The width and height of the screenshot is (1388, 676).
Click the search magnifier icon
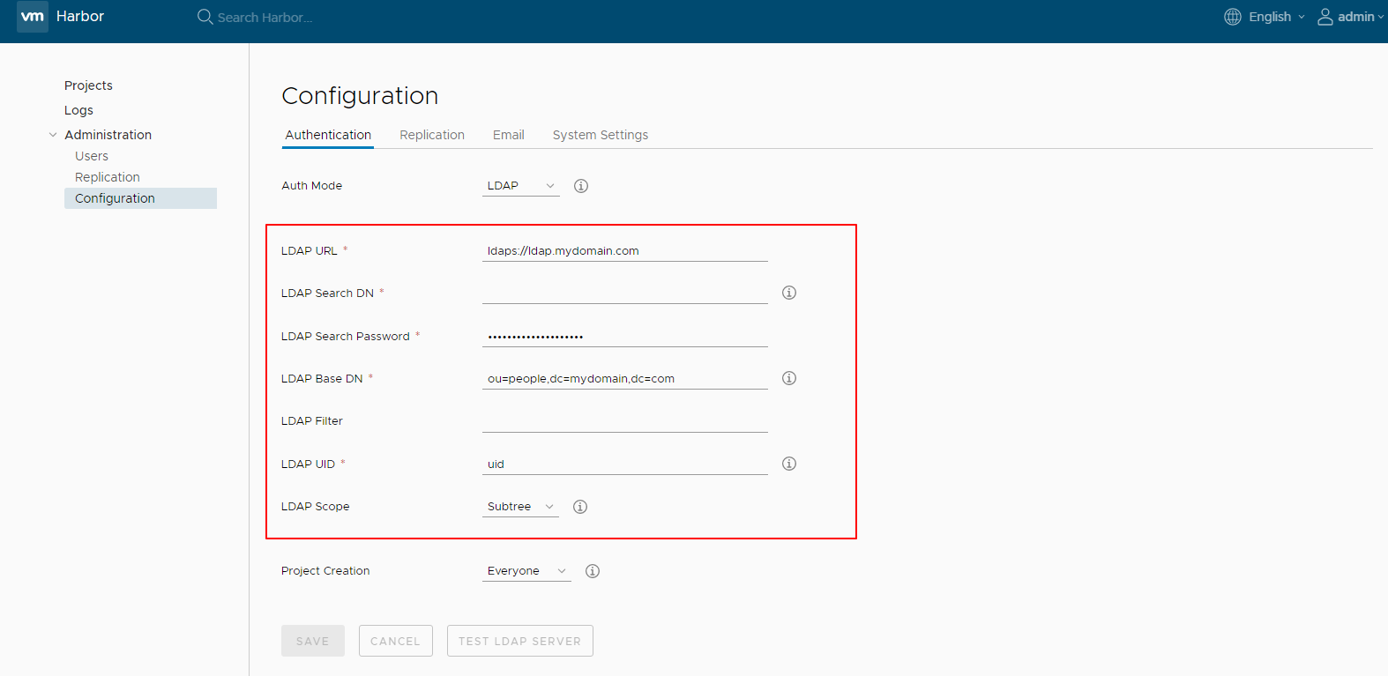point(205,17)
